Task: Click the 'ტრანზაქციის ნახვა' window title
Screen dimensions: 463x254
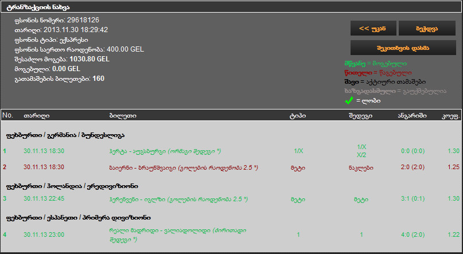Action: (x=38, y=7)
